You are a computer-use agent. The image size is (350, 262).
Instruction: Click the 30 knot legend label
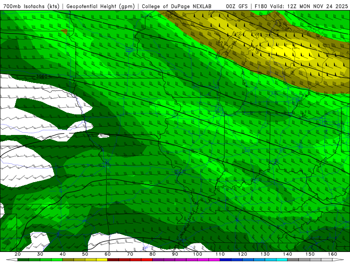(40, 254)
